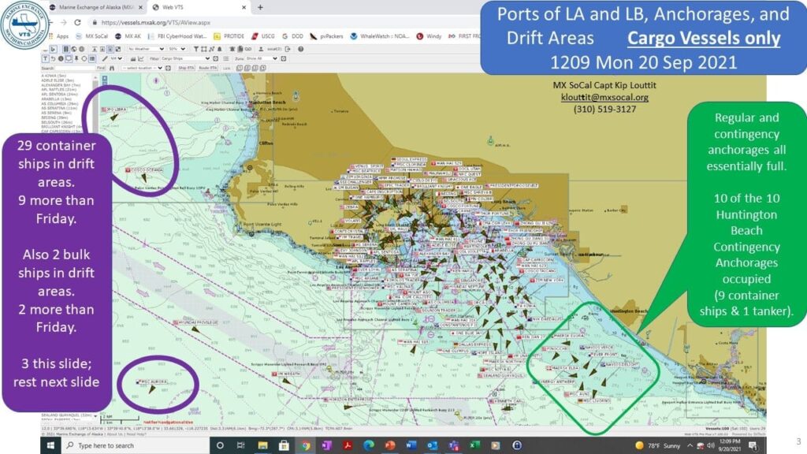807x454 pixels.
Task: Open the Cargo Ships filter dropdown
Action: 186,58
